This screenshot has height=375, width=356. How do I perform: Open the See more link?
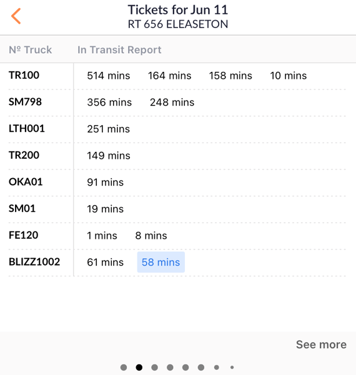pyautogui.click(x=321, y=344)
